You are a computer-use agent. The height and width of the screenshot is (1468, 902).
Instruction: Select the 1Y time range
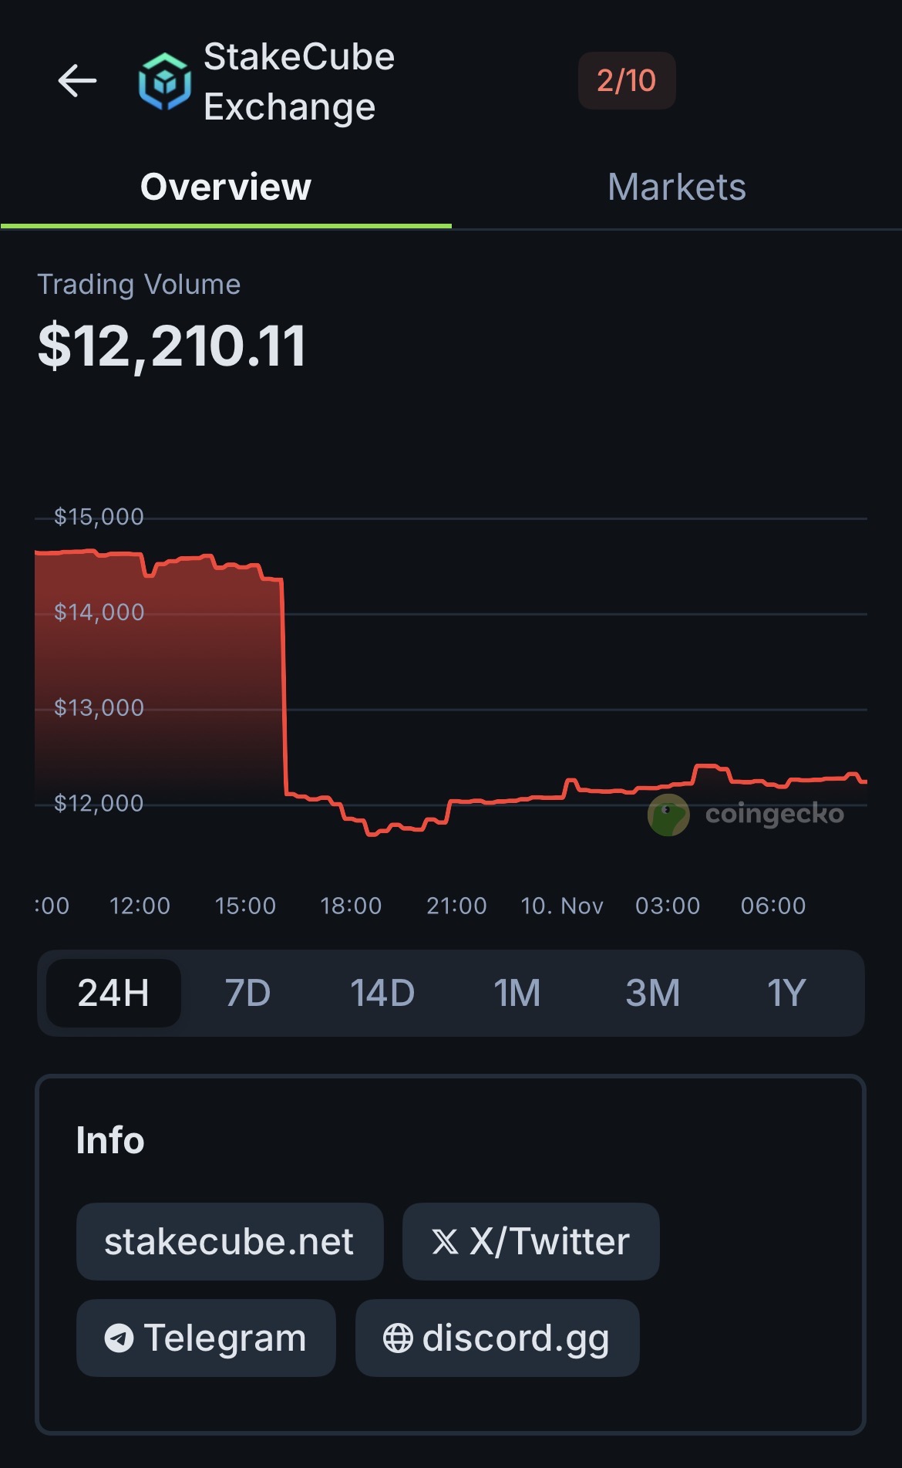pyautogui.click(x=786, y=993)
